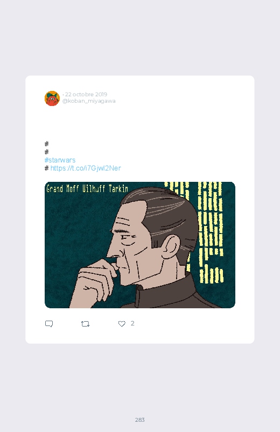
Task: Click the blank area above the hashtags
Action: click(140, 124)
